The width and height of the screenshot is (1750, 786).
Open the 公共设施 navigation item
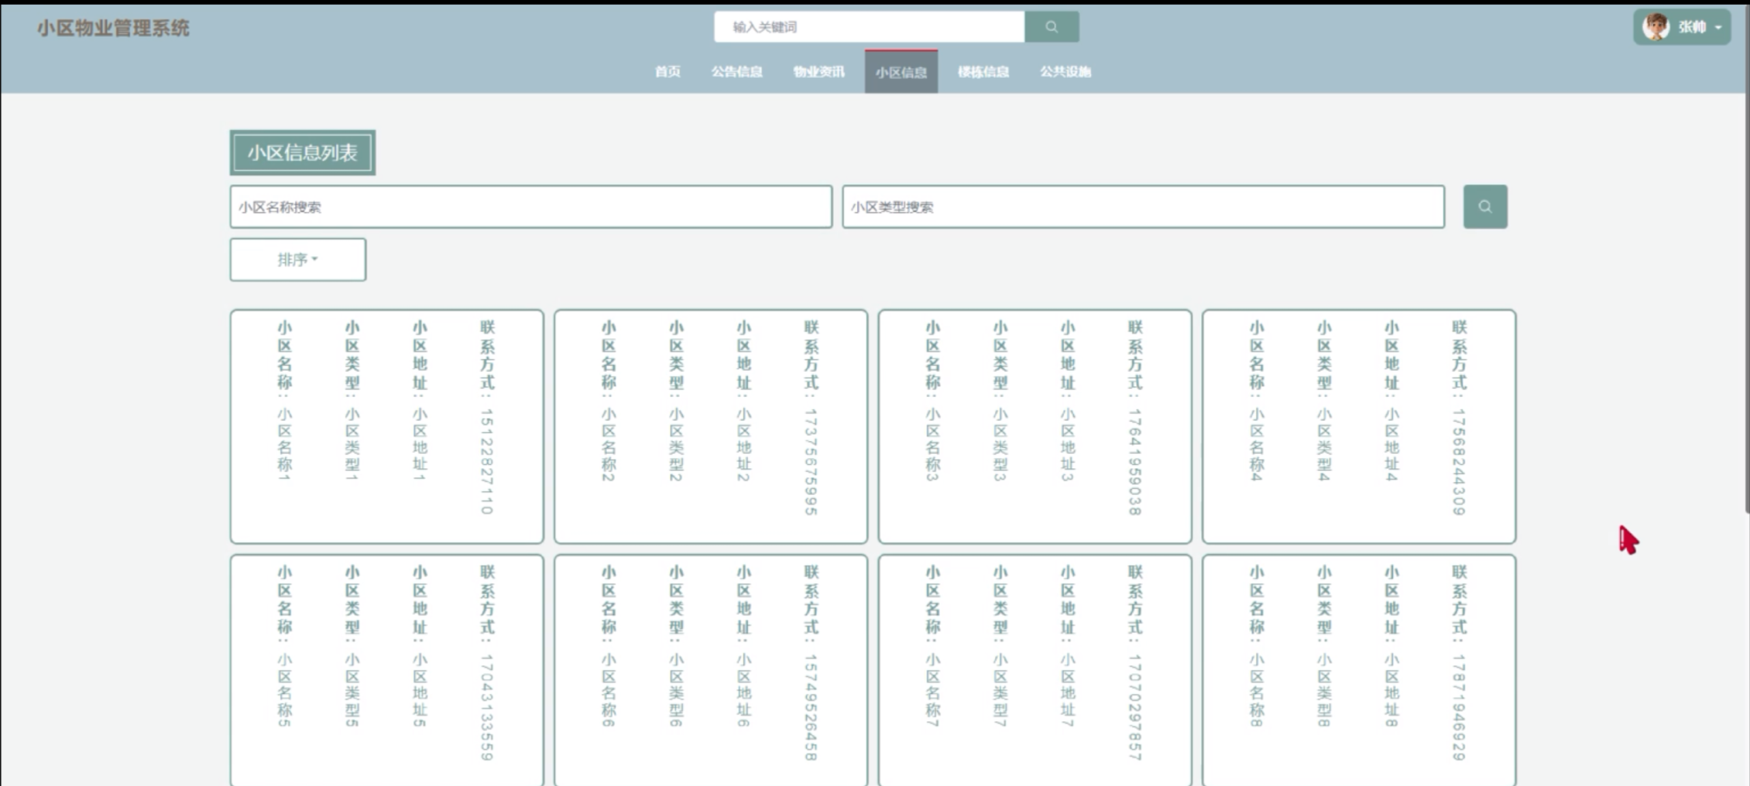click(x=1066, y=72)
